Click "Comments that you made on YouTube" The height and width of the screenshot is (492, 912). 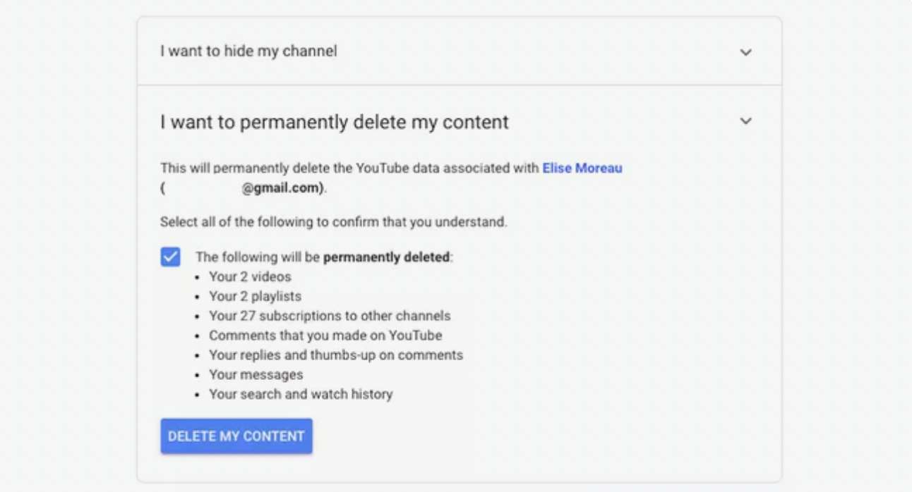pyautogui.click(x=325, y=336)
